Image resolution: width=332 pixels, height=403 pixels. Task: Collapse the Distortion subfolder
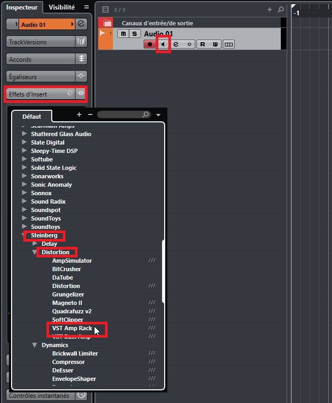click(x=34, y=252)
